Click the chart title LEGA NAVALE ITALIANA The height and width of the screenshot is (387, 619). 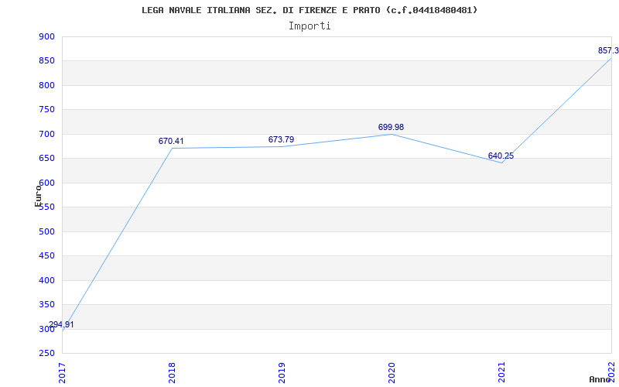pos(309,10)
